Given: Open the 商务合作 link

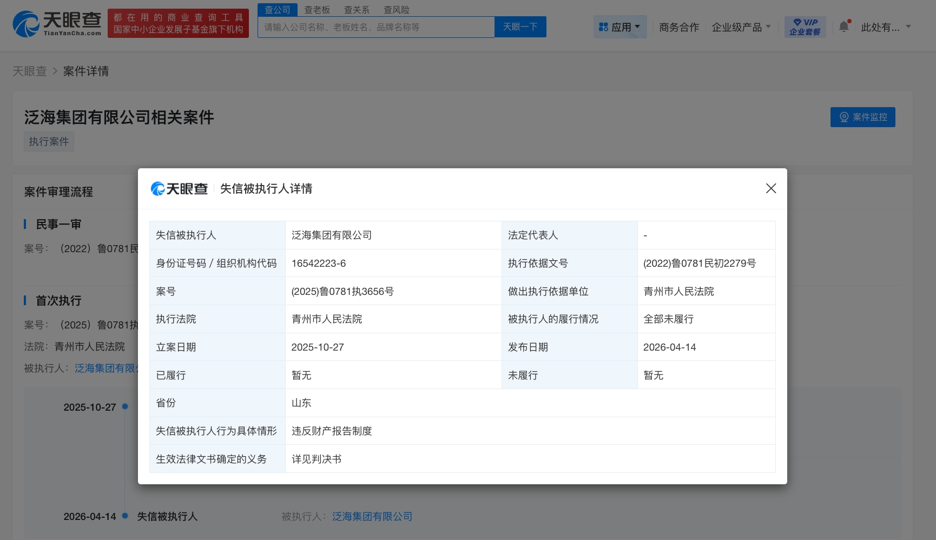Looking at the screenshot, I should tap(679, 27).
